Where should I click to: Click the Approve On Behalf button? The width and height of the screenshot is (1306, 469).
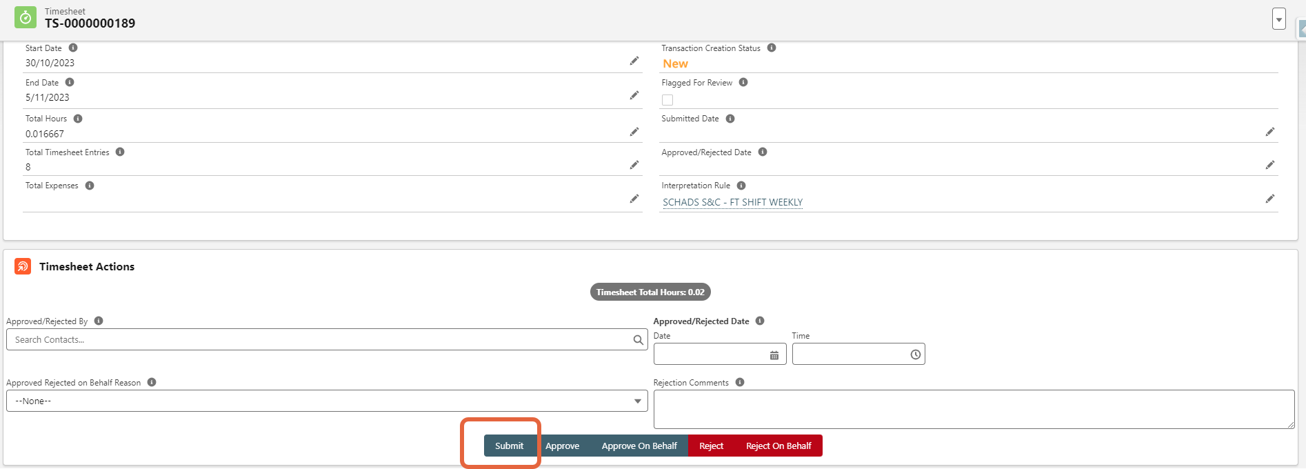coord(639,446)
